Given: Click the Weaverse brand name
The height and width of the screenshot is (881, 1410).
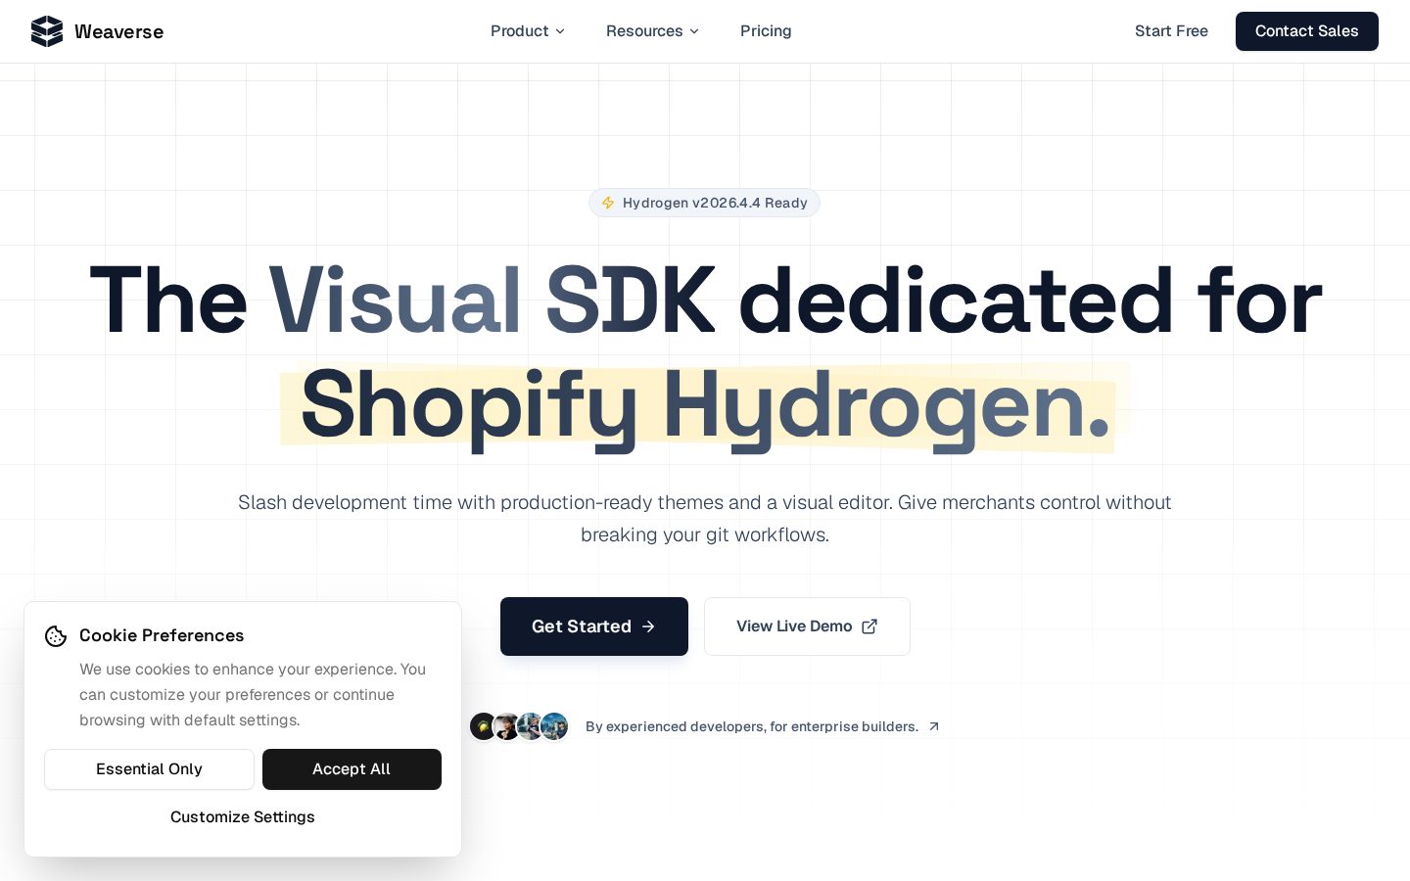Looking at the screenshot, I should [119, 31].
